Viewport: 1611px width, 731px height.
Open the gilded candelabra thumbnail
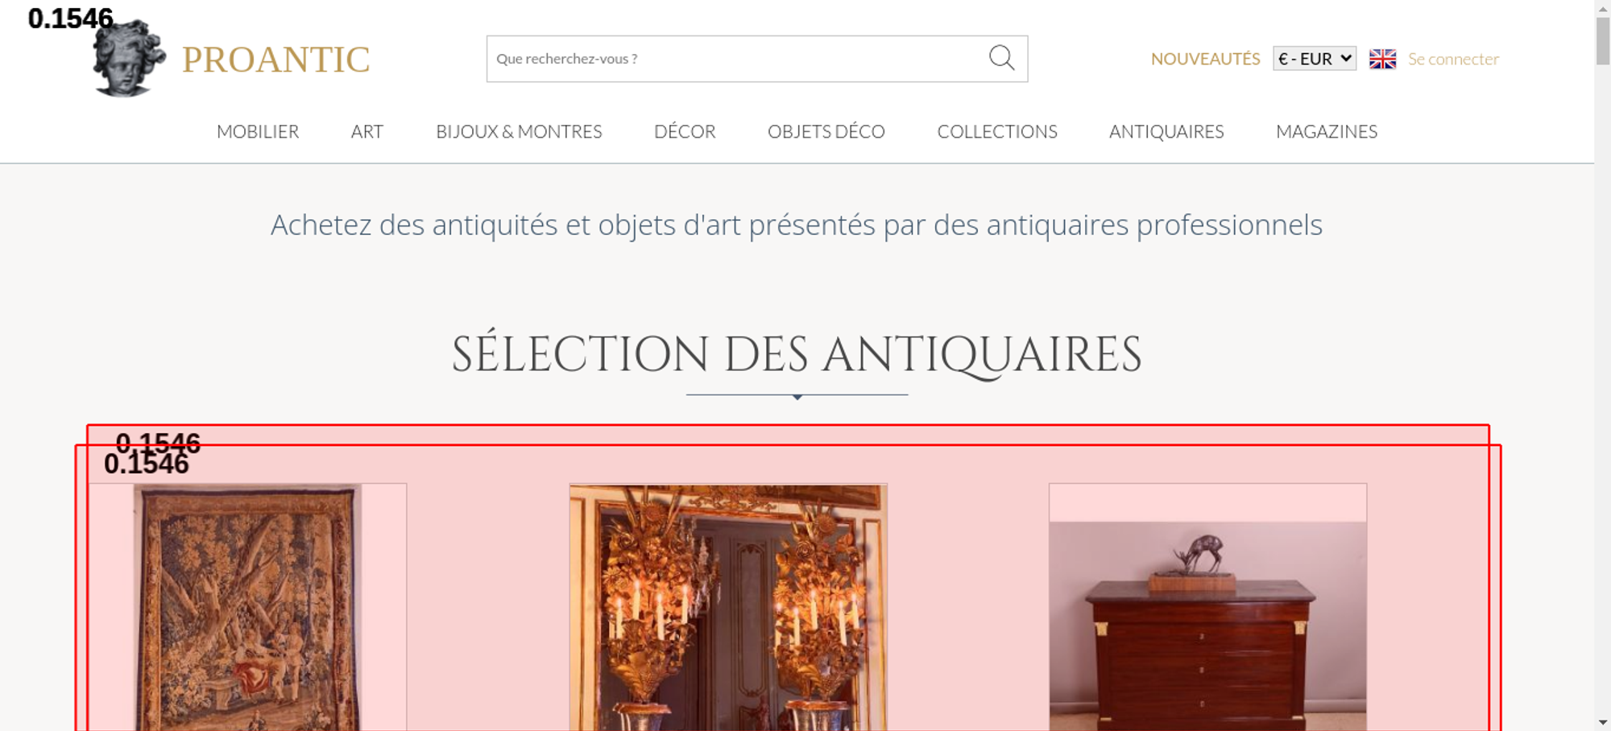pos(728,607)
